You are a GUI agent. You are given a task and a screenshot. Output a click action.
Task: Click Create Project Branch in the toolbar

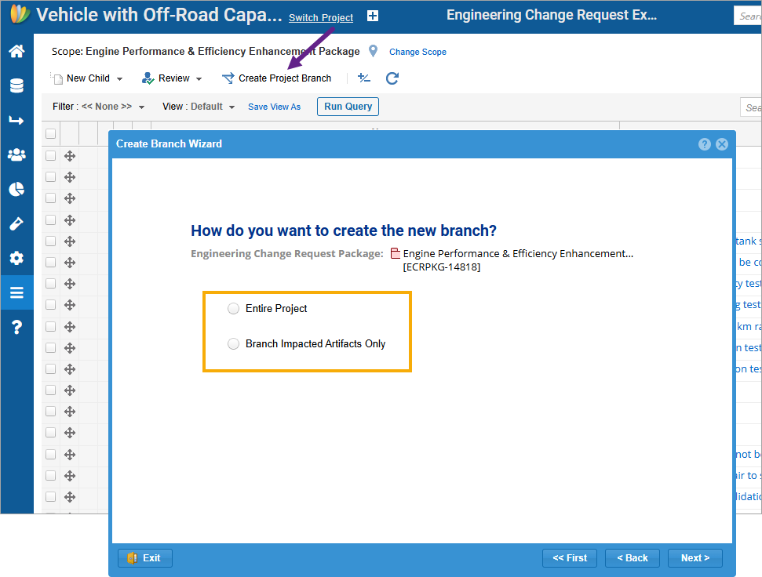point(277,78)
